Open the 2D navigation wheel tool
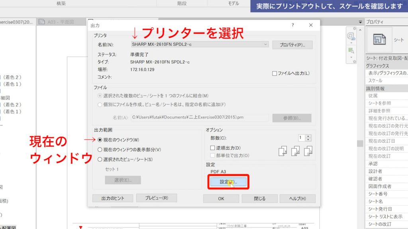The height and width of the screenshot is (229, 408). pos(351,36)
